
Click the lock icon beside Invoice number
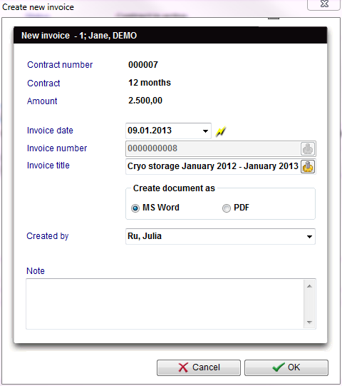tap(308, 148)
